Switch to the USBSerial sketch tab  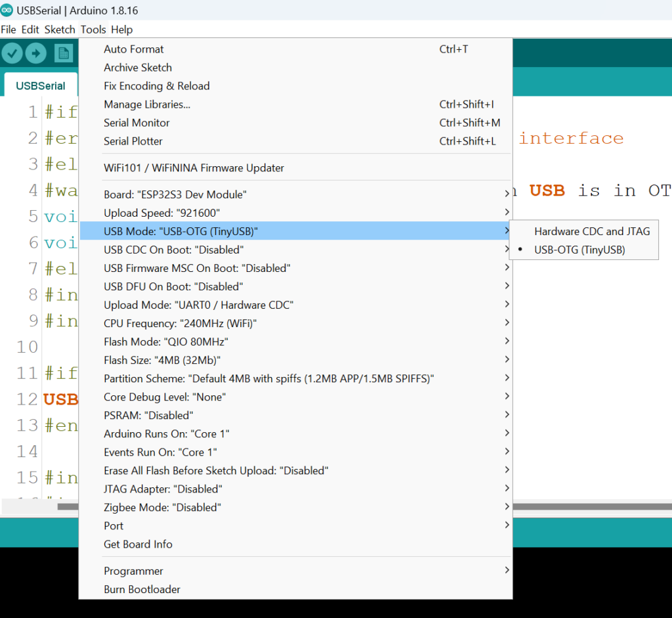41,85
